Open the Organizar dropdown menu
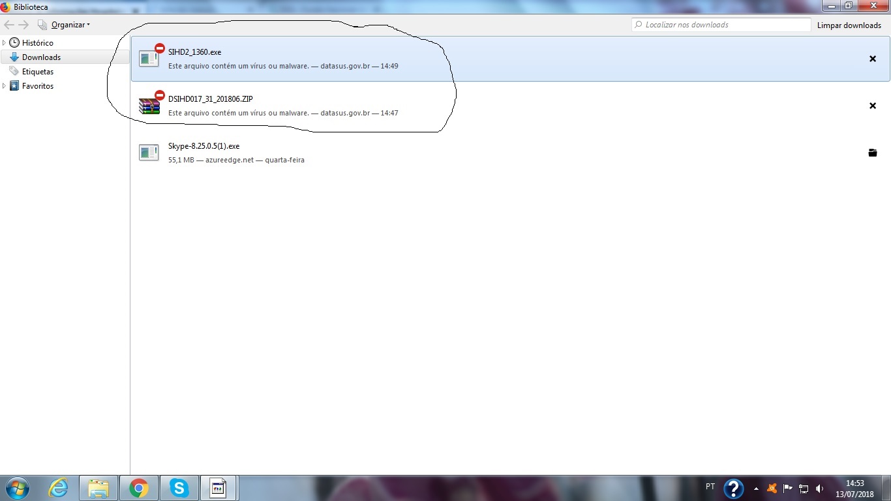This screenshot has width=891, height=501. tap(70, 25)
